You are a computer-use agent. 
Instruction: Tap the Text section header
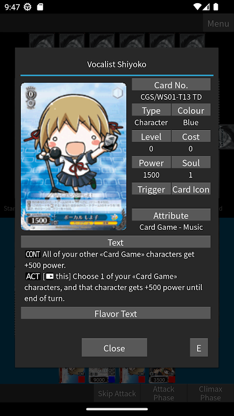[x=115, y=242]
